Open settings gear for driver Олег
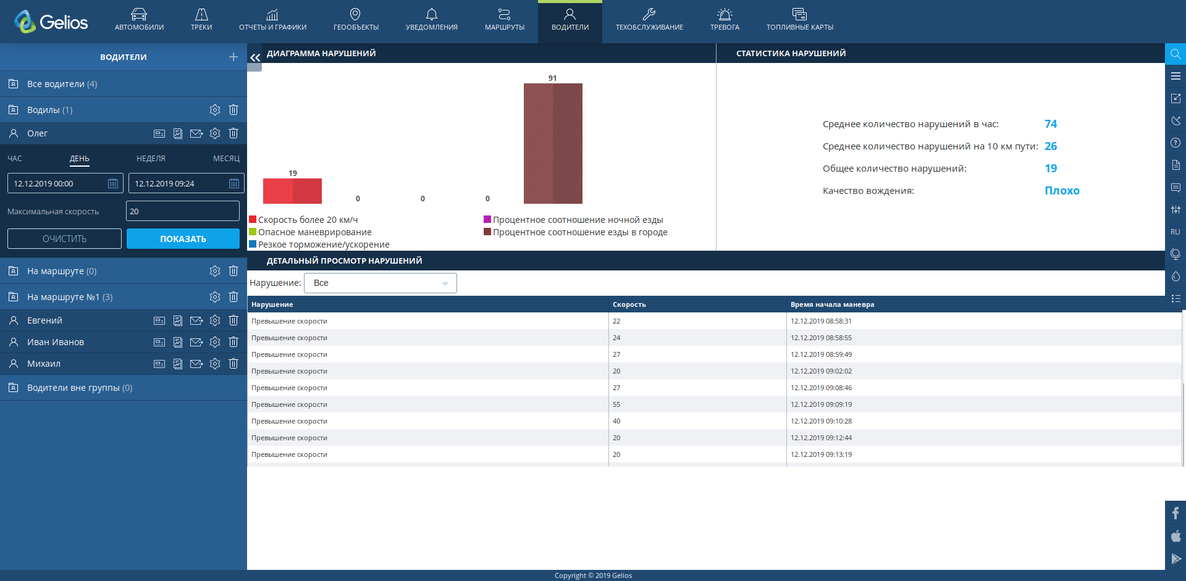Viewport: 1186px width, 581px height. point(215,133)
